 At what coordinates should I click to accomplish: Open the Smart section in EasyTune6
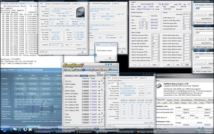[x=104, y=70]
